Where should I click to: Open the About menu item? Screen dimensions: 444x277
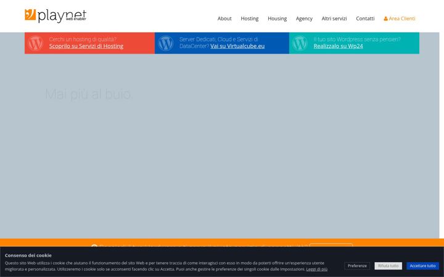(224, 18)
